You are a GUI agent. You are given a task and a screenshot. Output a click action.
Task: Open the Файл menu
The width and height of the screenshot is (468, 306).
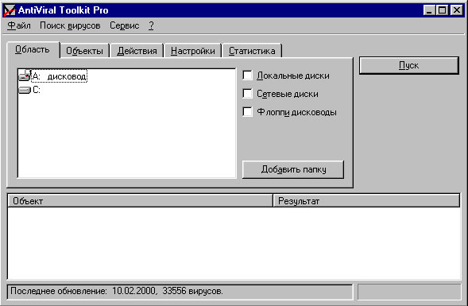tap(19, 25)
